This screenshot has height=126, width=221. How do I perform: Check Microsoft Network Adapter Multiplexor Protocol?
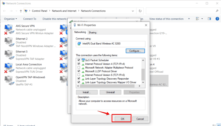pos(79,67)
